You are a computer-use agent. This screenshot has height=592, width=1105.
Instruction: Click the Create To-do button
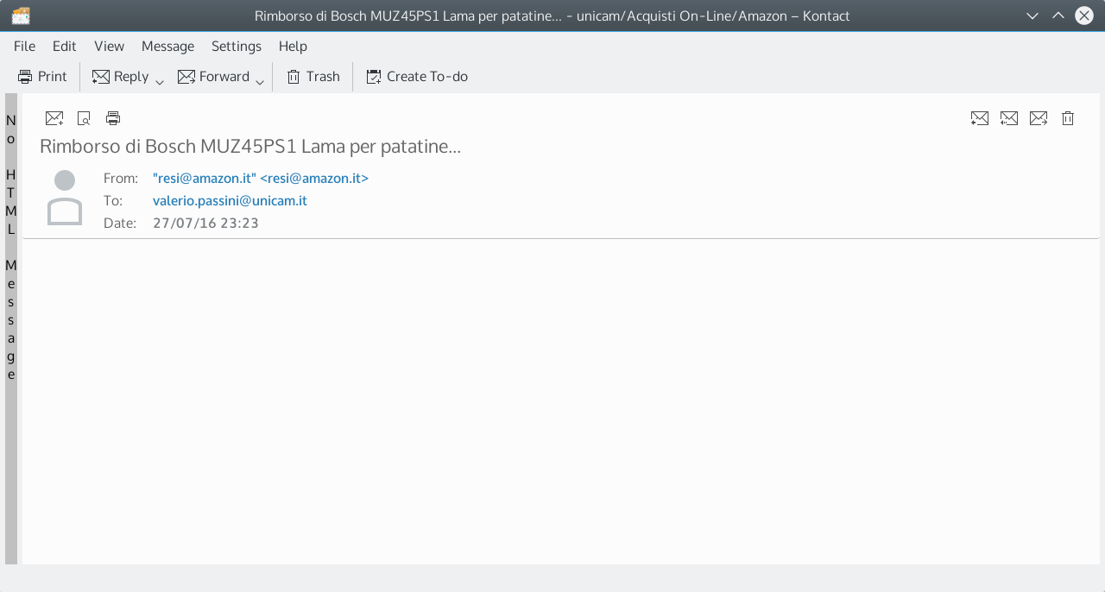click(417, 76)
